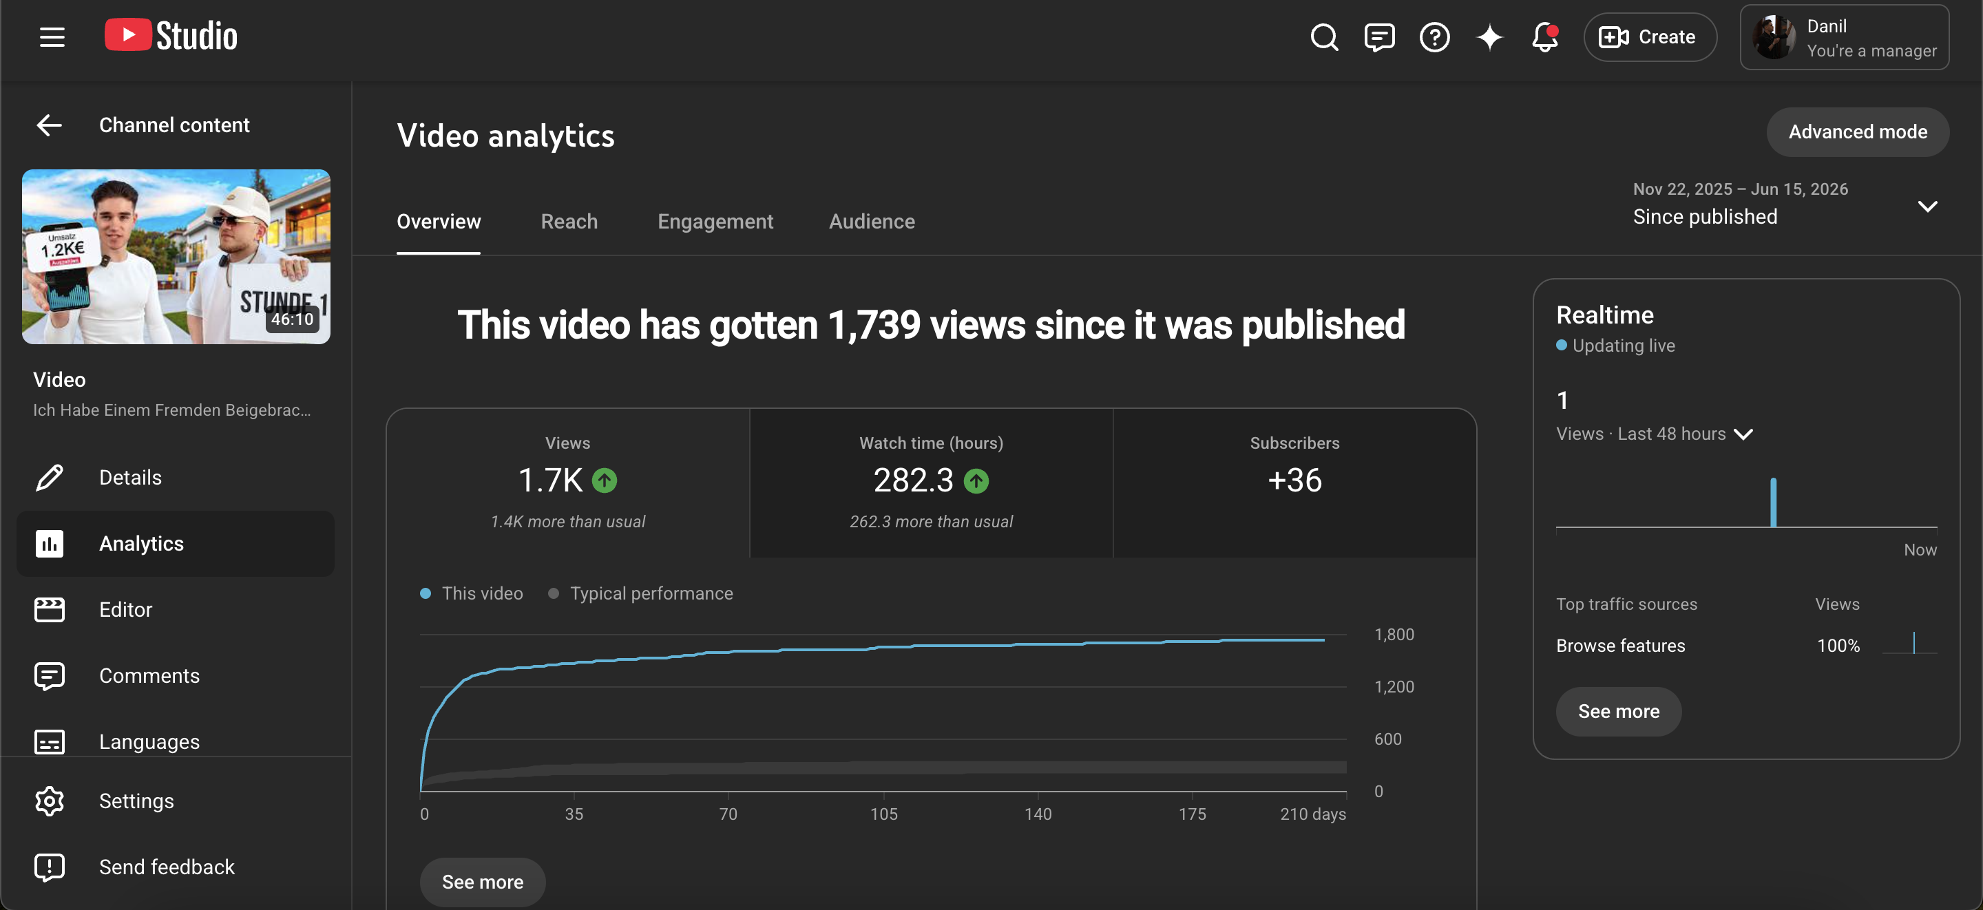Click the search magnifier icon
The image size is (1983, 910).
point(1324,36)
